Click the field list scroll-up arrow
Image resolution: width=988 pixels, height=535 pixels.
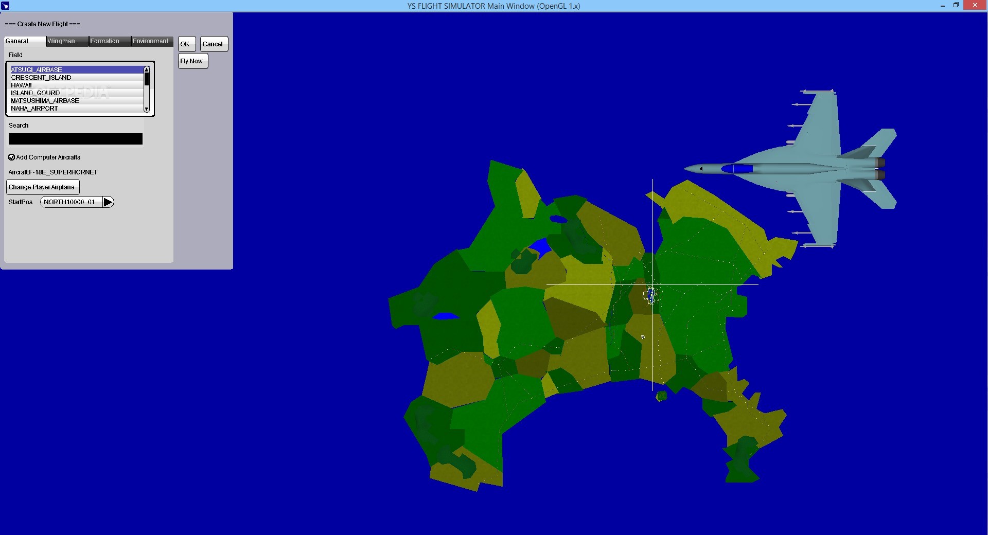pos(147,69)
